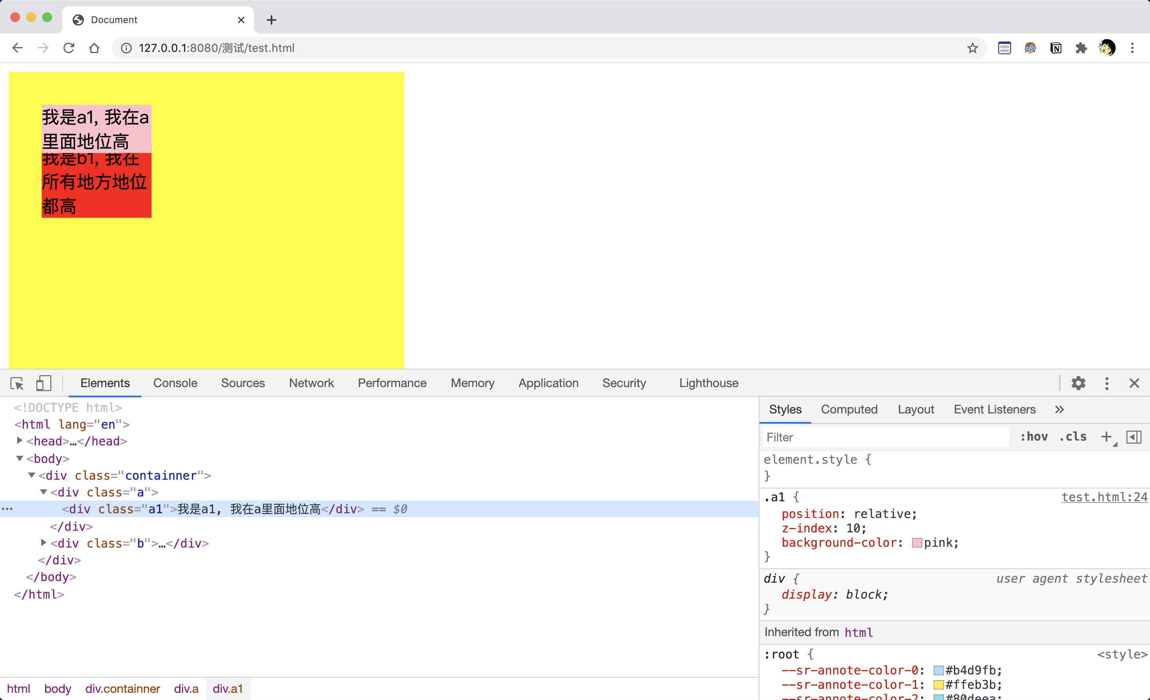Click the reload page icon
1150x700 pixels.
tap(69, 48)
